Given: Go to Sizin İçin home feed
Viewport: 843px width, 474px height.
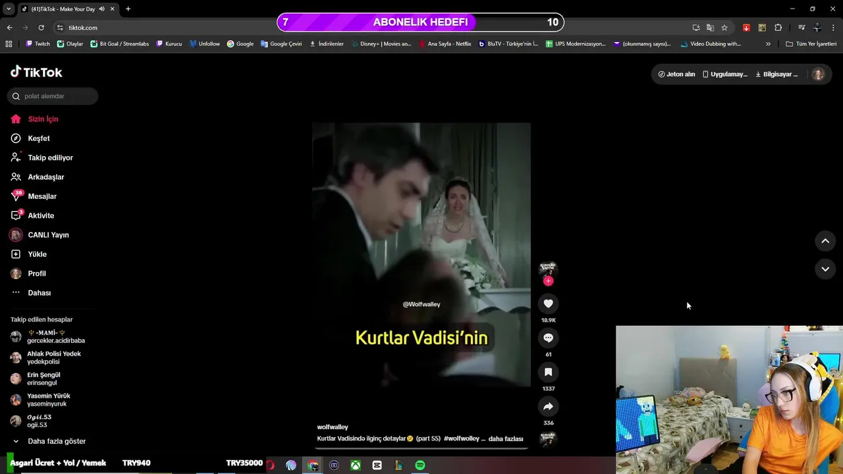Looking at the screenshot, I should (34, 119).
